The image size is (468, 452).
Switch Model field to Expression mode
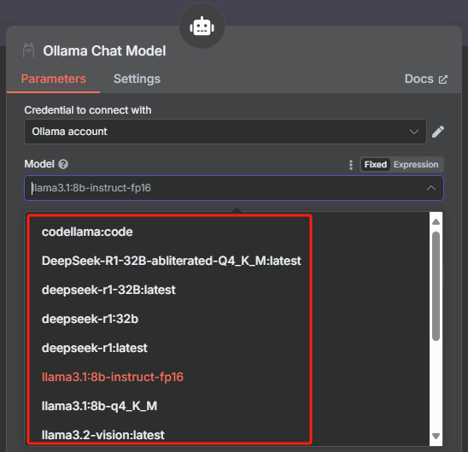pos(416,165)
